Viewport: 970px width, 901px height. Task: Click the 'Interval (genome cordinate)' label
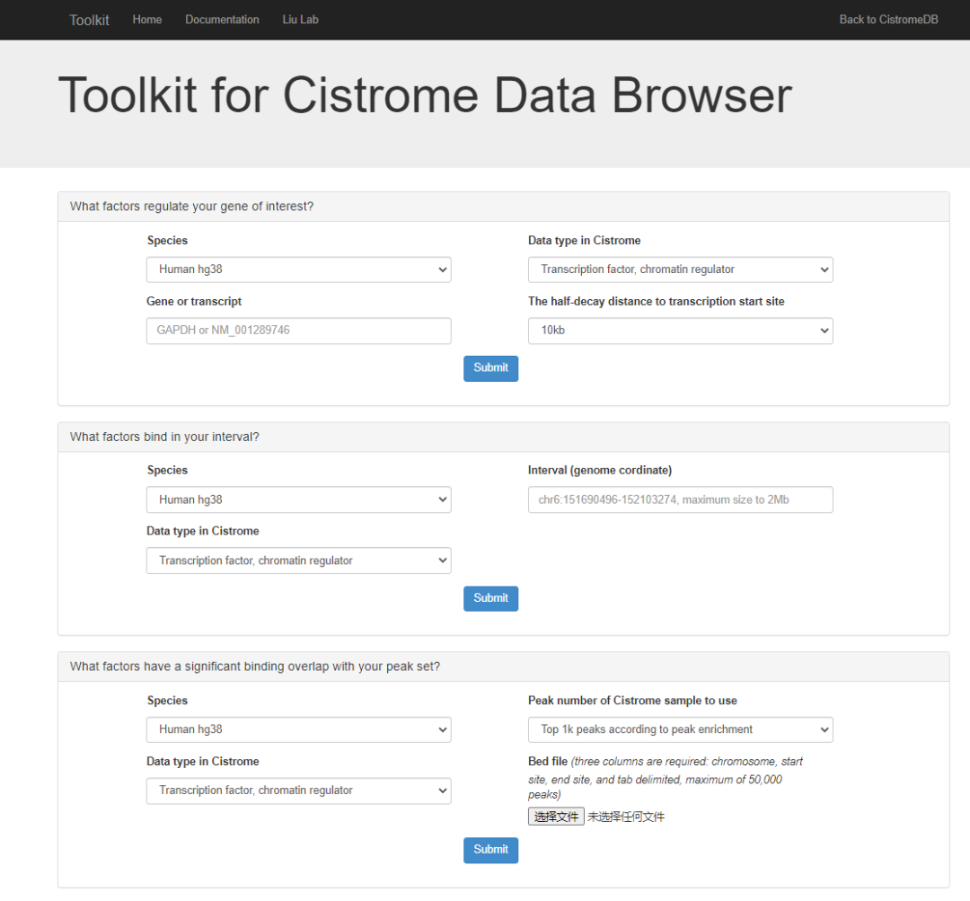pyautogui.click(x=600, y=471)
